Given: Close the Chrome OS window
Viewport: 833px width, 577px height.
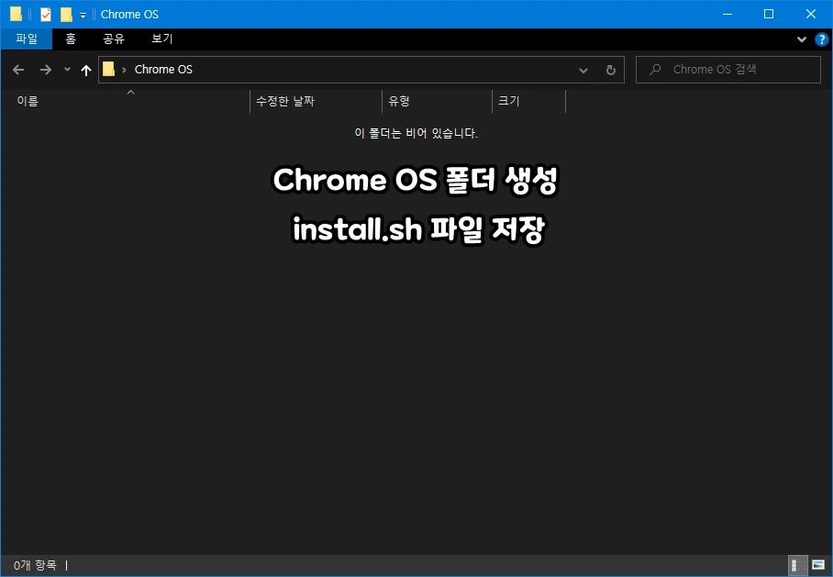Looking at the screenshot, I should pos(811,14).
